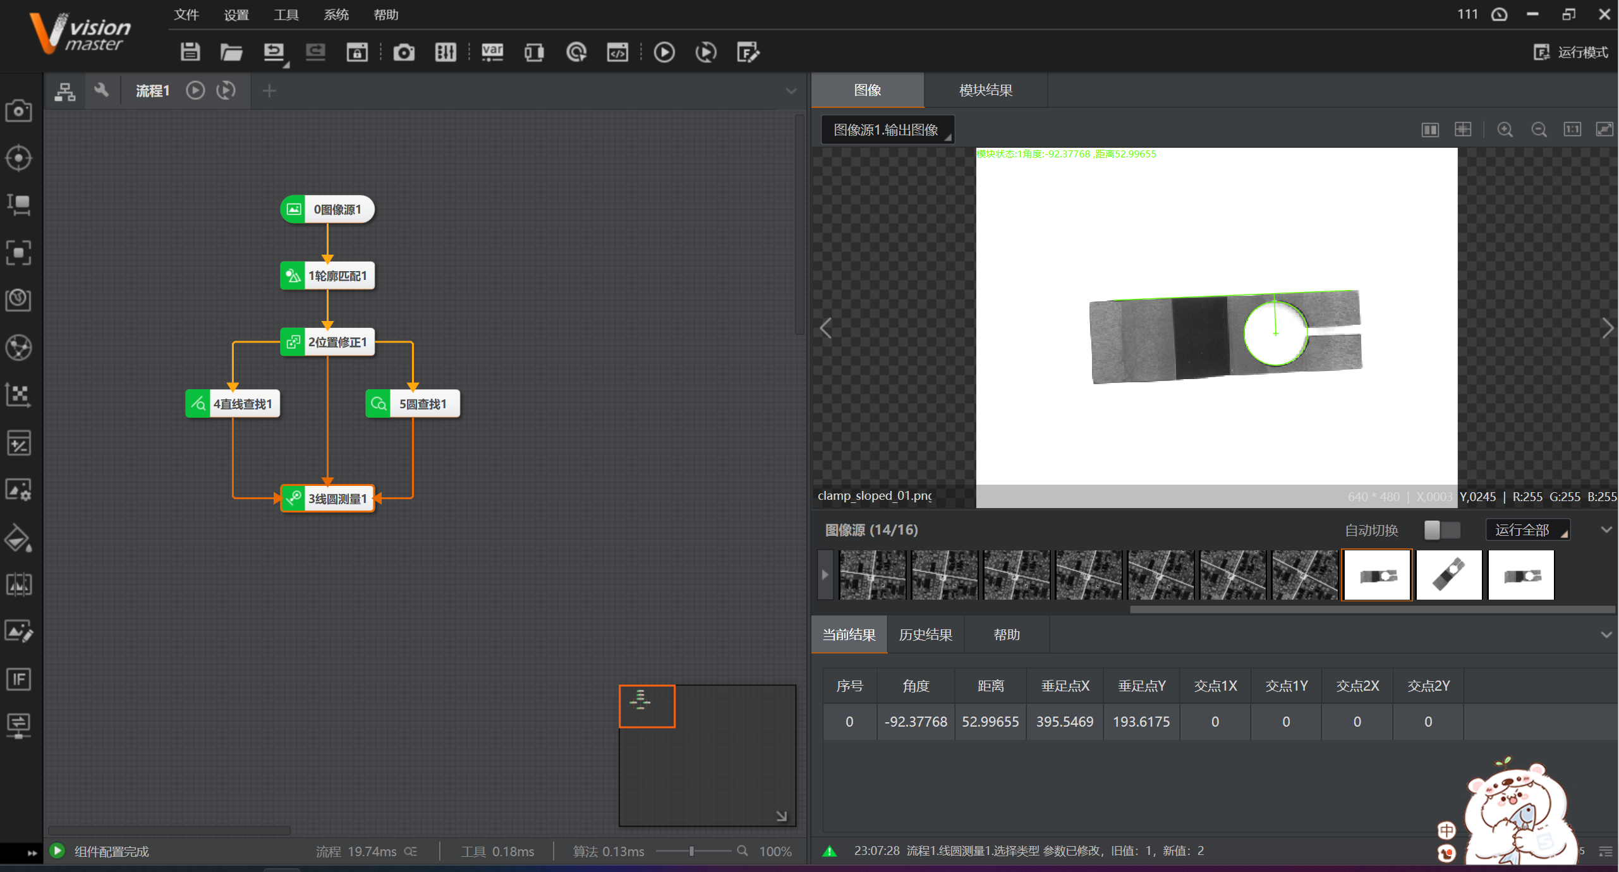Open the image acquisition camera sidebar tool
Screen dimensions: 1619x872
18,111
